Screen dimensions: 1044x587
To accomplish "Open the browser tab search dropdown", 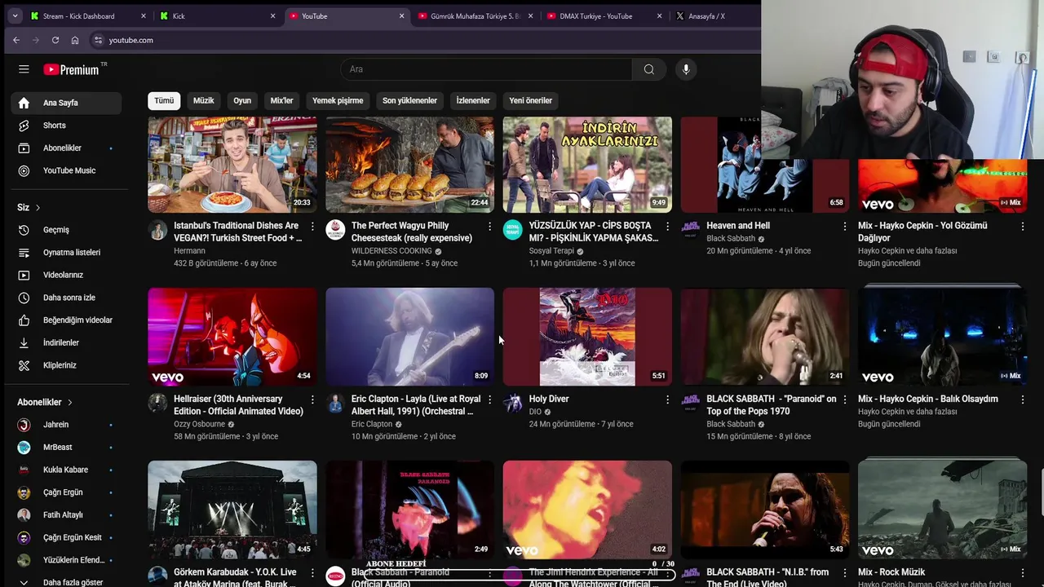I will click(x=15, y=15).
